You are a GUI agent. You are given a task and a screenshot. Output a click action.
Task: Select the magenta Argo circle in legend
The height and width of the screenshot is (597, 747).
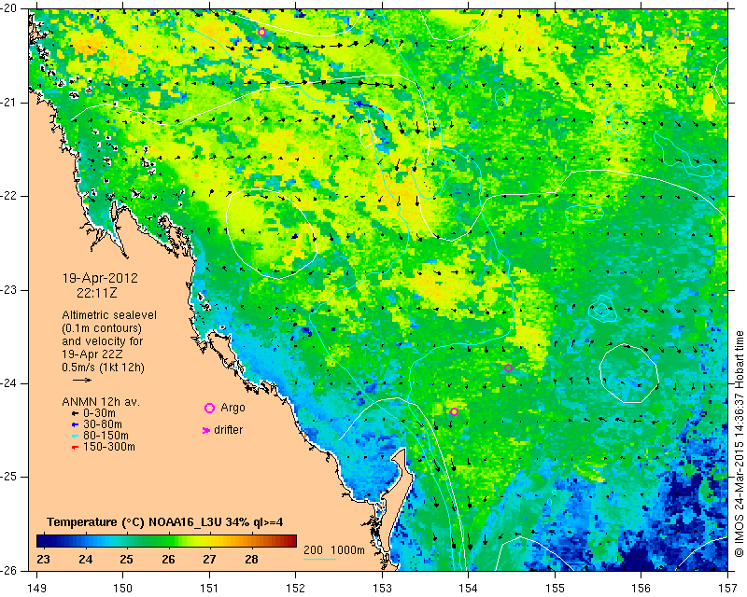coord(209,408)
